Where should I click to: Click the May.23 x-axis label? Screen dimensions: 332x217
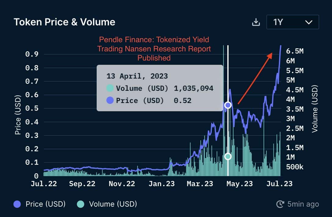point(240,184)
